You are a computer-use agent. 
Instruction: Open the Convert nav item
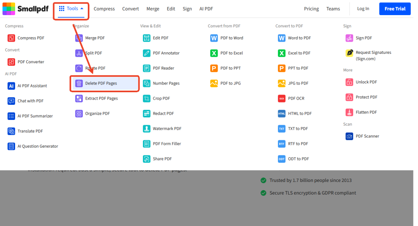click(x=130, y=9)
